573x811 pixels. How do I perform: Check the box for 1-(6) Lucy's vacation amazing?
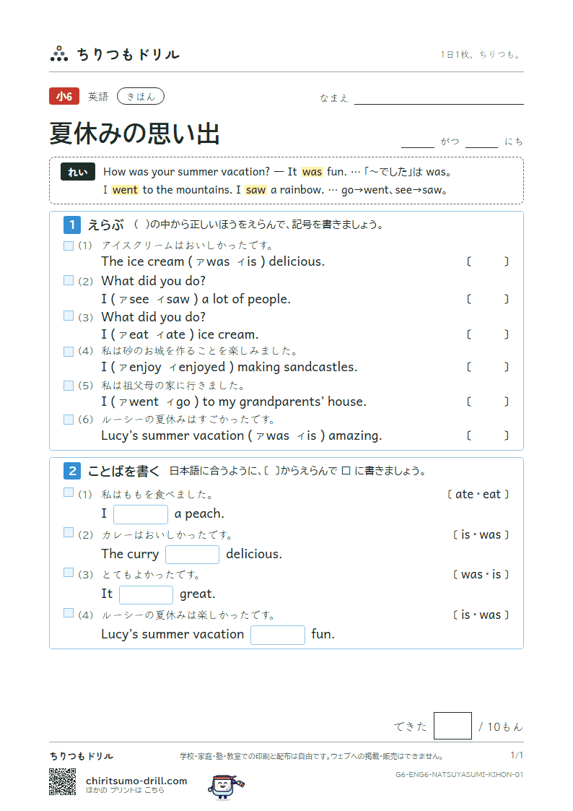coord(69,420)
